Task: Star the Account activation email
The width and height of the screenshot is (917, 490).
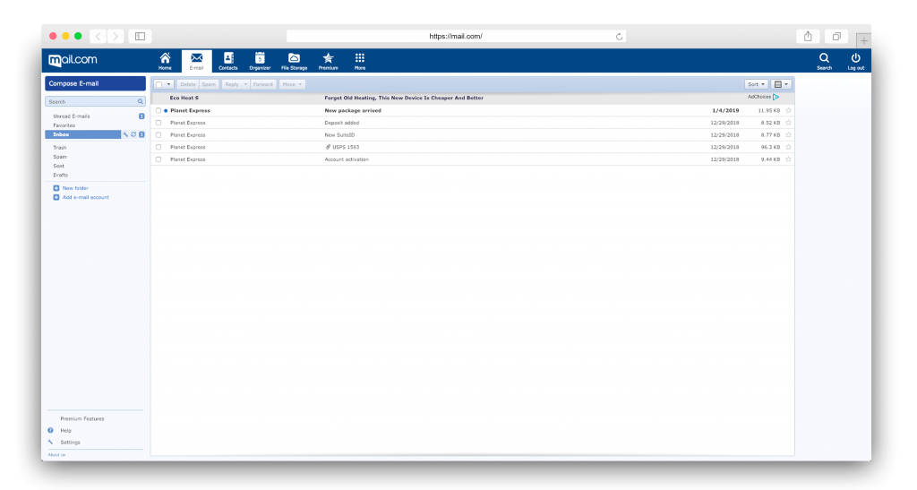Action: point(788,159)
